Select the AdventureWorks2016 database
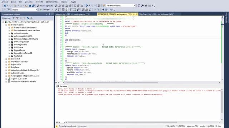Image resolution: width=229 pixels, height=128 pixels. tap(23, 36)
